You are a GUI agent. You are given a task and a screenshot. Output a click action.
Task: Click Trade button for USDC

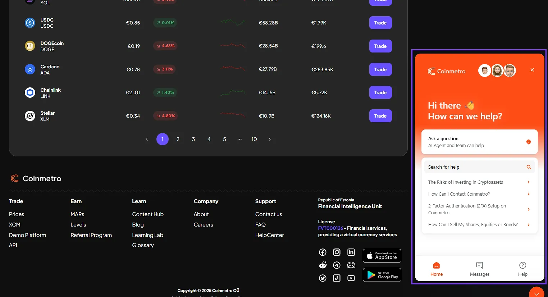380,23
